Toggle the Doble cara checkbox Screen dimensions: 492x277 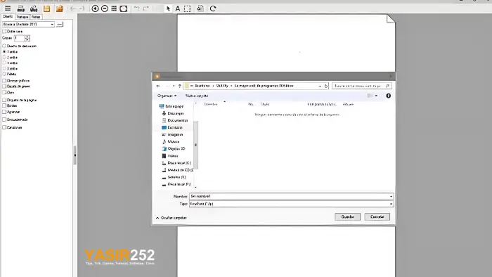[x=4, y=32]
